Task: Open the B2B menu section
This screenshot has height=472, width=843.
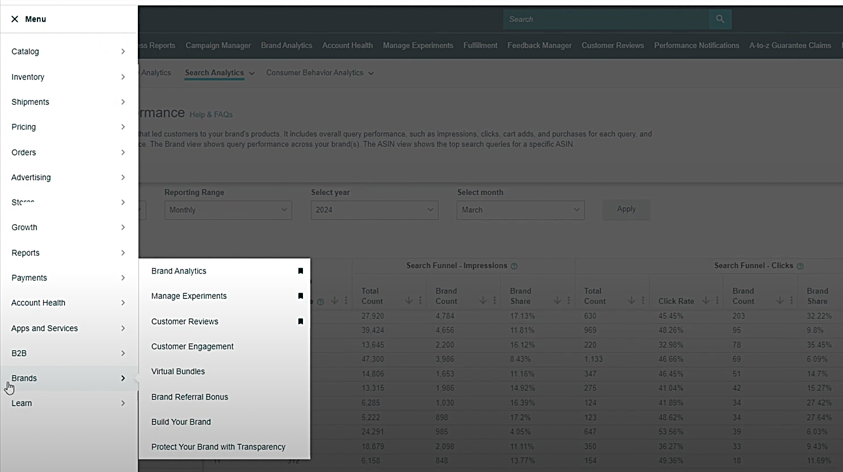Action: tap(69, 353)
